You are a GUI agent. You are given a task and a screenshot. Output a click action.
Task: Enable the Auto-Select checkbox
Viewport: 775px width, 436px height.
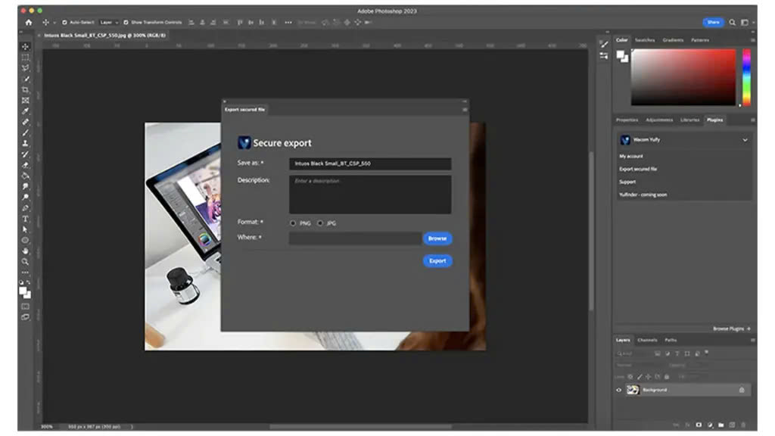click(x=64, y=23)
